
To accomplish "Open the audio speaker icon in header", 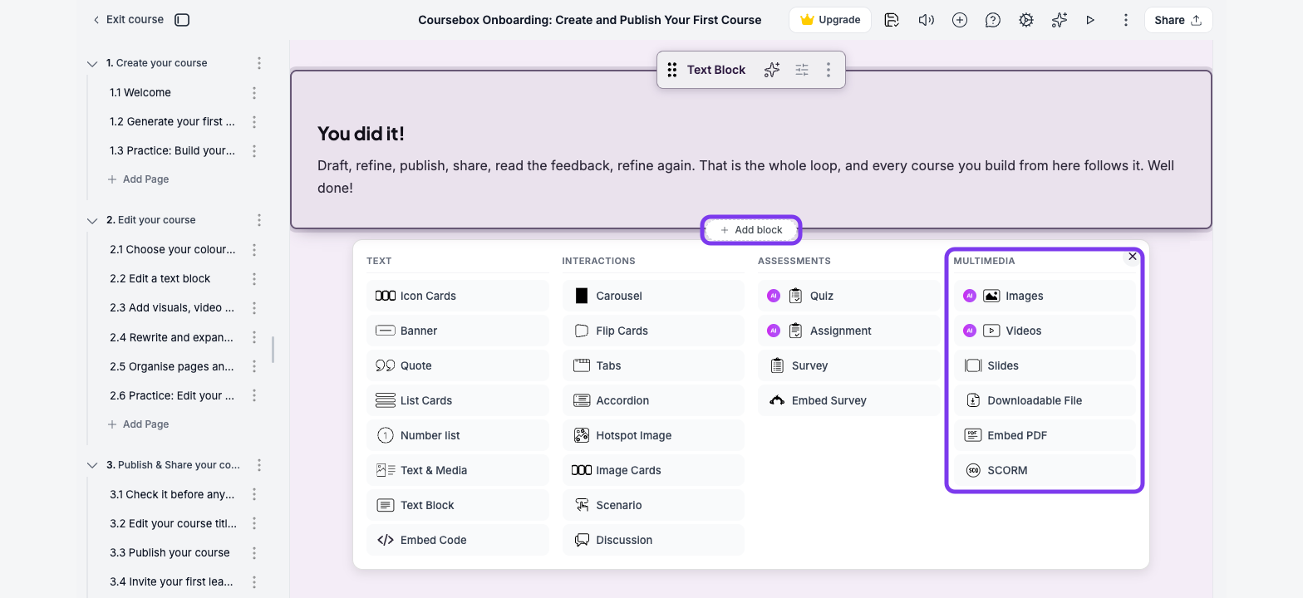I will [926, 20].
